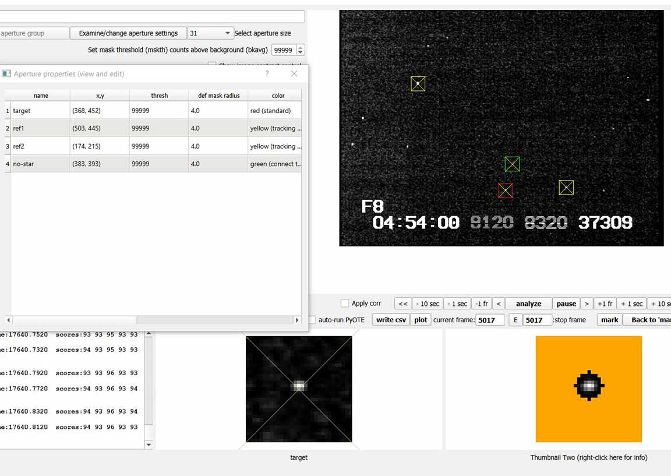The width and height of the screenshot is (671, 476).
Task: Click the log panel's scroll-down arrow
Action: 149,445
